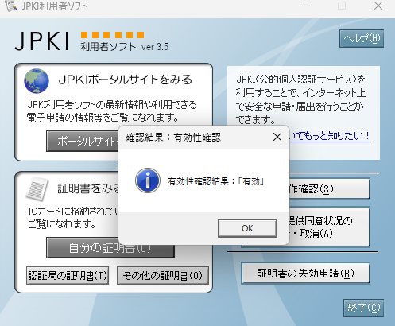The height and width of the screenshot is (326, 395).
Task: Minimize the JPKI利用者ソフト window
Action: click(306, 6)
